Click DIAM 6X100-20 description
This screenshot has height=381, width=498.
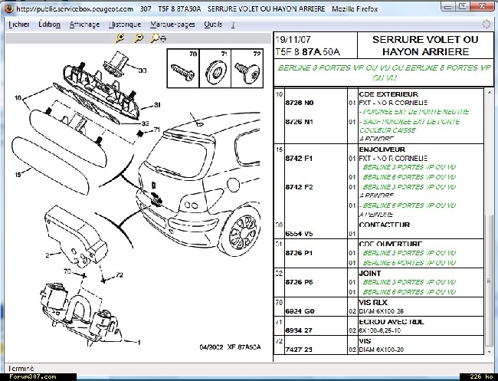tap(381, 350)
